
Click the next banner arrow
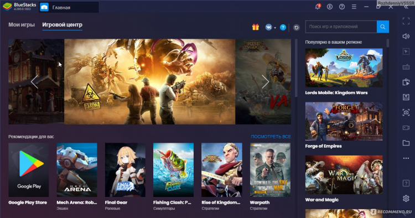coord(265,81)
